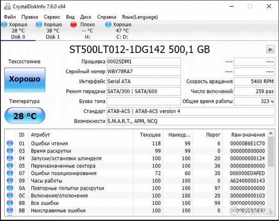Select the H: drive with Плохо status
The height and width of the screenshot is (221, 279).
pos(87,30)
